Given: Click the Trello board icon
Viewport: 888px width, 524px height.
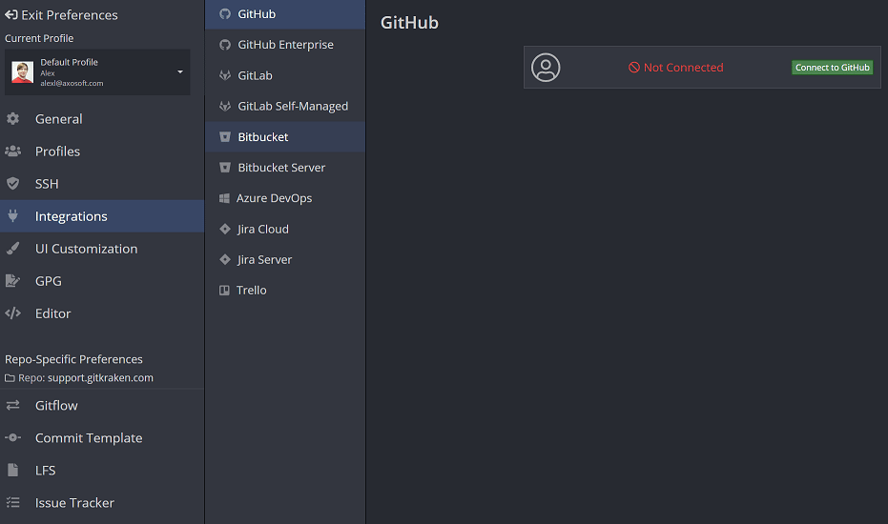Looking at the screenshot, I should coord(225,291).
